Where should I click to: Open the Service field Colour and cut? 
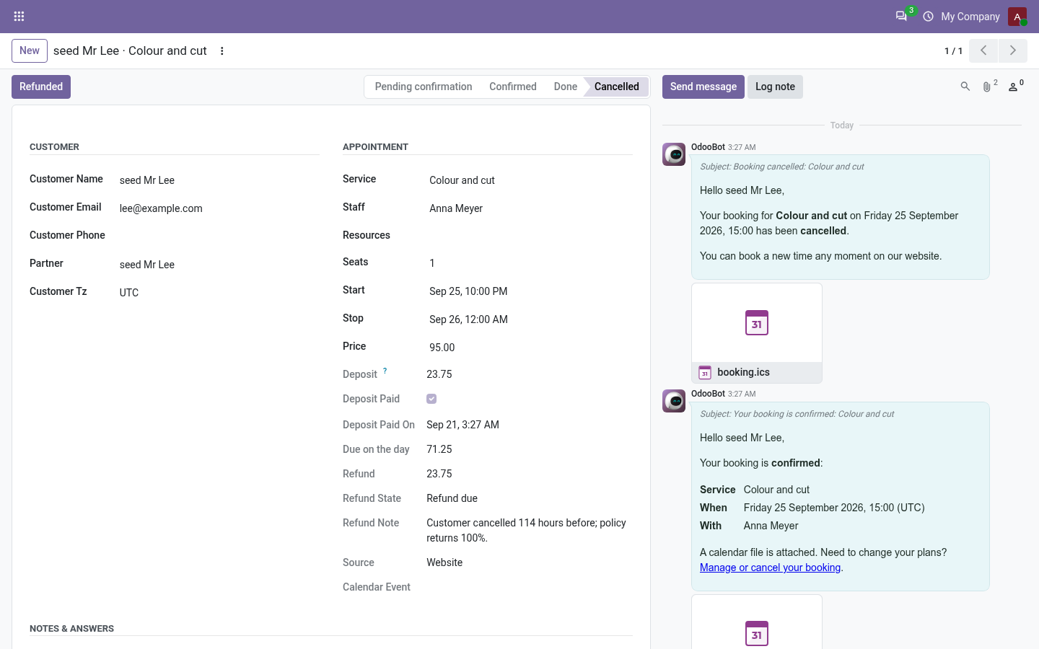[530, 180]
